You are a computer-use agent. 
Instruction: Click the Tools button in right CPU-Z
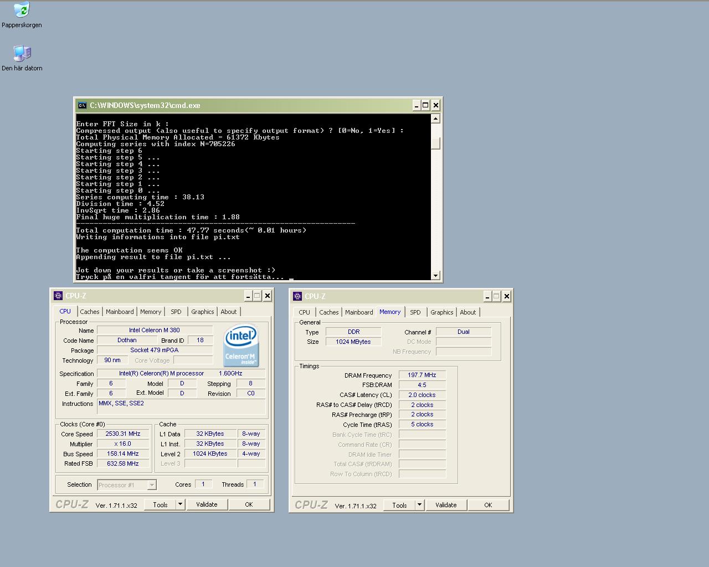pyautogui.click(x=399, y=505)
